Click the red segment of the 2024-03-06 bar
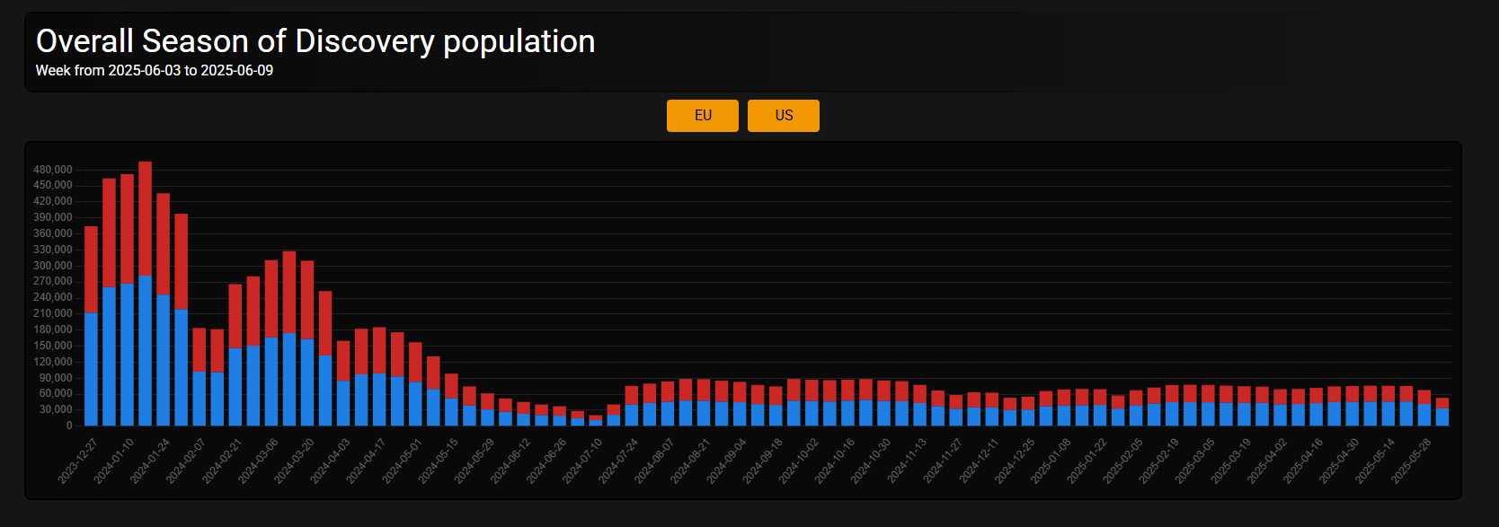This screenshot has width=1499, height=527. [271, 299]
